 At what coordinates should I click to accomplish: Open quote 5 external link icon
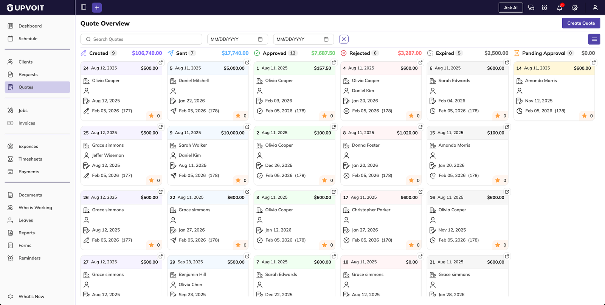click(x=247, y=62)
